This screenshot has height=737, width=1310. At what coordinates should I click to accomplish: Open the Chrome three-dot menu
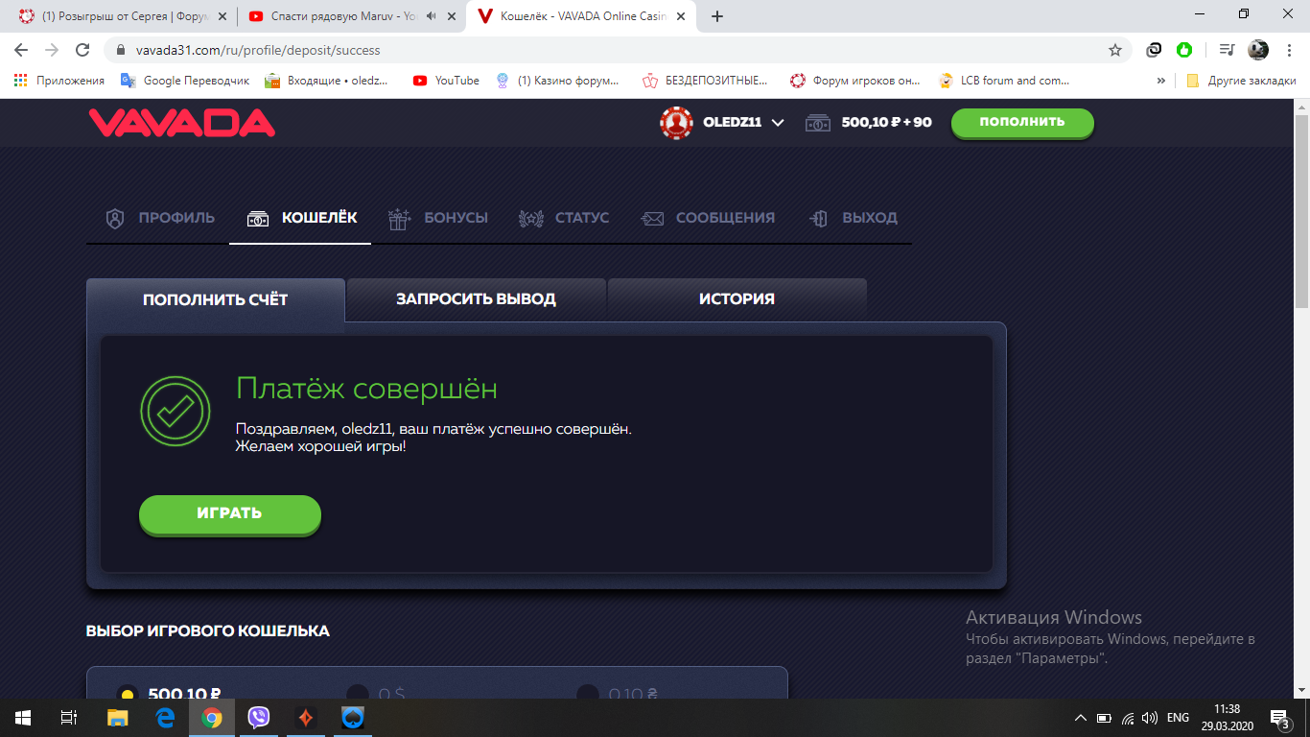tap(1290, 50)
